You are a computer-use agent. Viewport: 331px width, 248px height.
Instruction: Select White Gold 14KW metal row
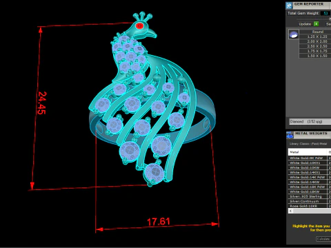coord(308,182)
